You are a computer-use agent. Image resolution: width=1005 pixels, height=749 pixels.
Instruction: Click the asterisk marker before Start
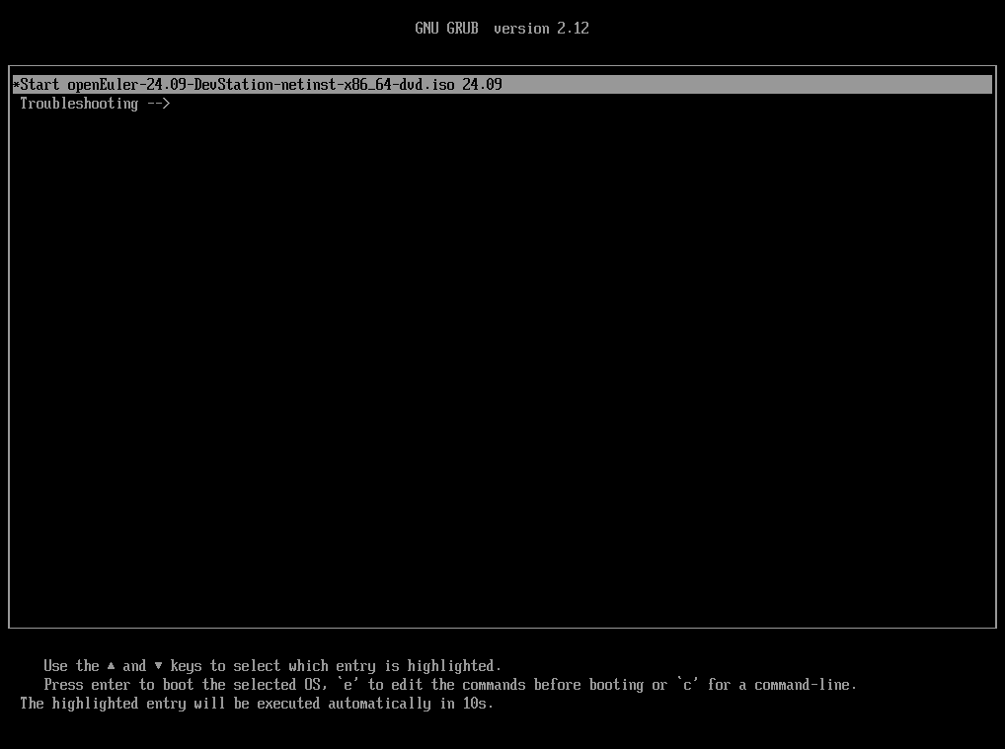coord(16,85)
